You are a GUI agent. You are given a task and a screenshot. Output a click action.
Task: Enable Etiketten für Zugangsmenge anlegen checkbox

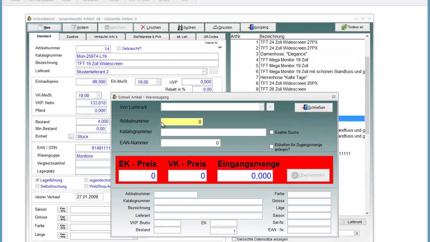point(272,147)
